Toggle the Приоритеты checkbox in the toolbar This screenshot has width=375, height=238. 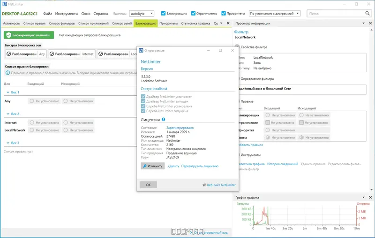[x=224, y=14]
